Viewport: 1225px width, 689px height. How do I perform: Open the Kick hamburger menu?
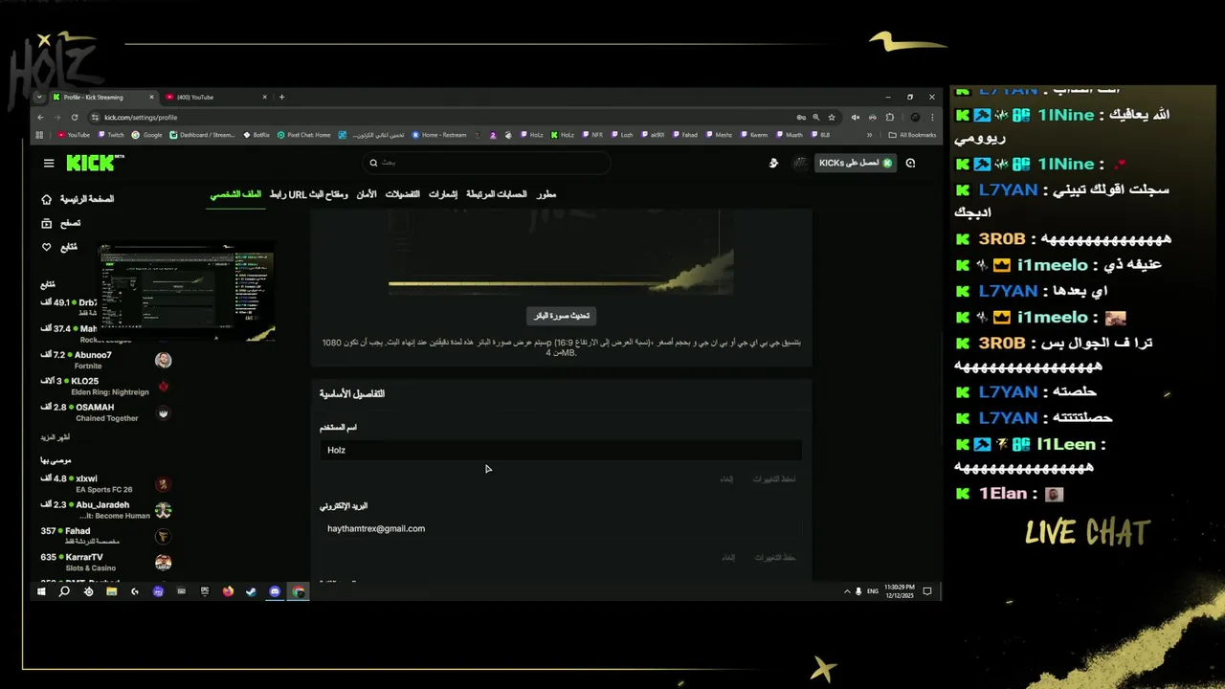(x=49, y=163)
